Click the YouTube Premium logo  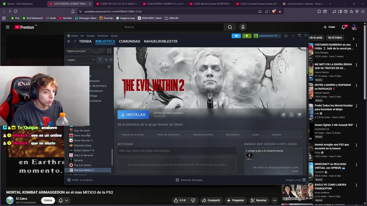tap(24, 27)
